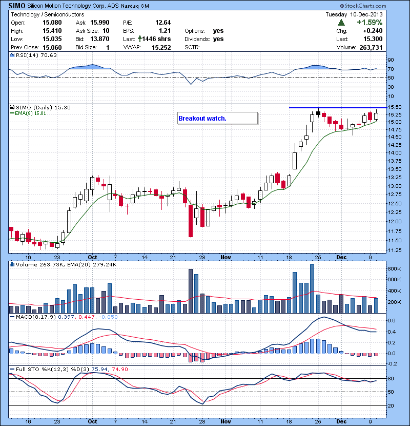The height and width of the screenshot is (426, 410).
Task: Click the Open value 15.080
Action: coord(52,23)
